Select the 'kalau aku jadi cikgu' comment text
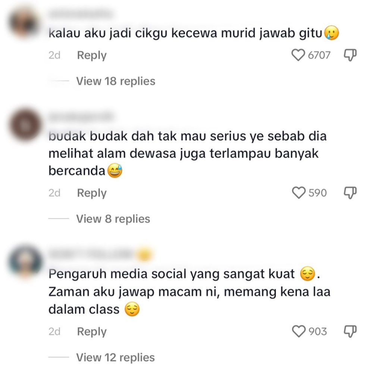The image size is (370, 382). 194,33
